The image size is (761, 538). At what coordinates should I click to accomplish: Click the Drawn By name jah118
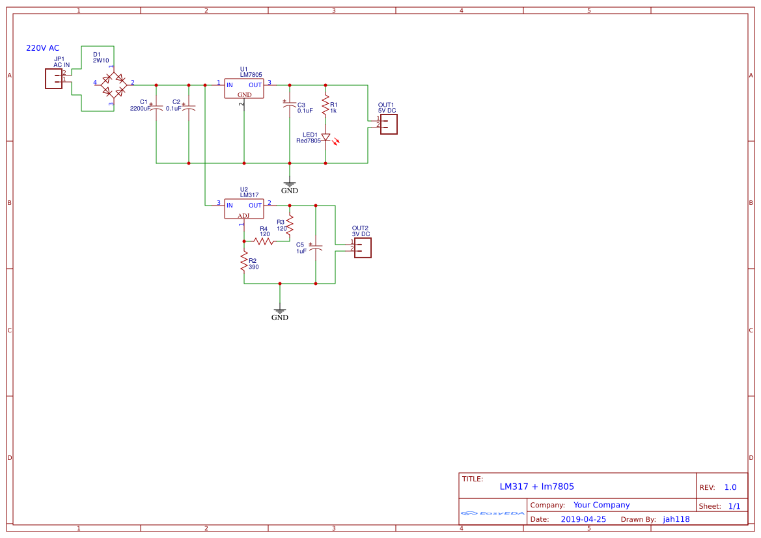pos(676,519)
